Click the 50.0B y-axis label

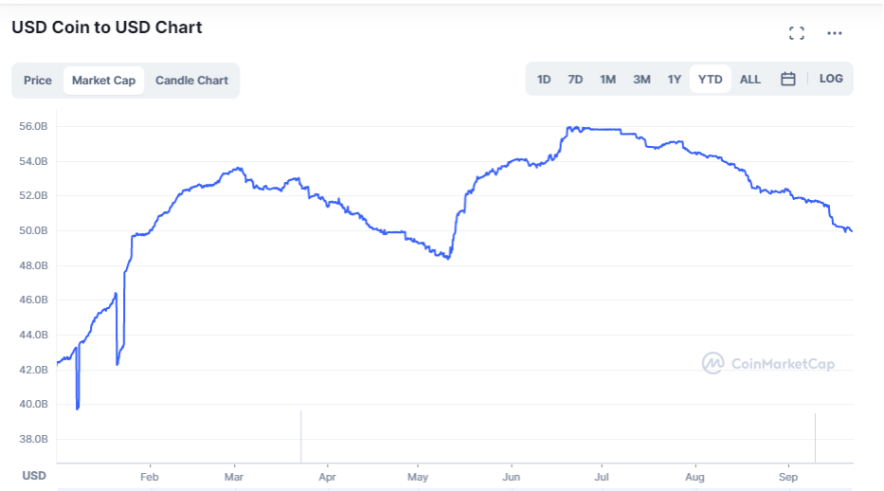tap(33, 230)
